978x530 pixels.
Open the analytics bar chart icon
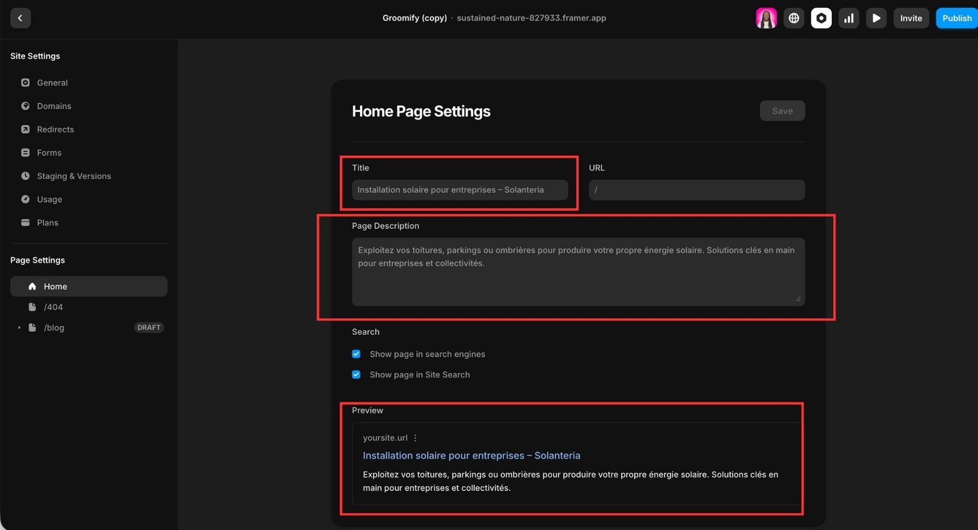(848, 18)
